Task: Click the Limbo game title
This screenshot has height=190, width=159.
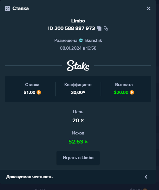Action: [x=78, y=21]
